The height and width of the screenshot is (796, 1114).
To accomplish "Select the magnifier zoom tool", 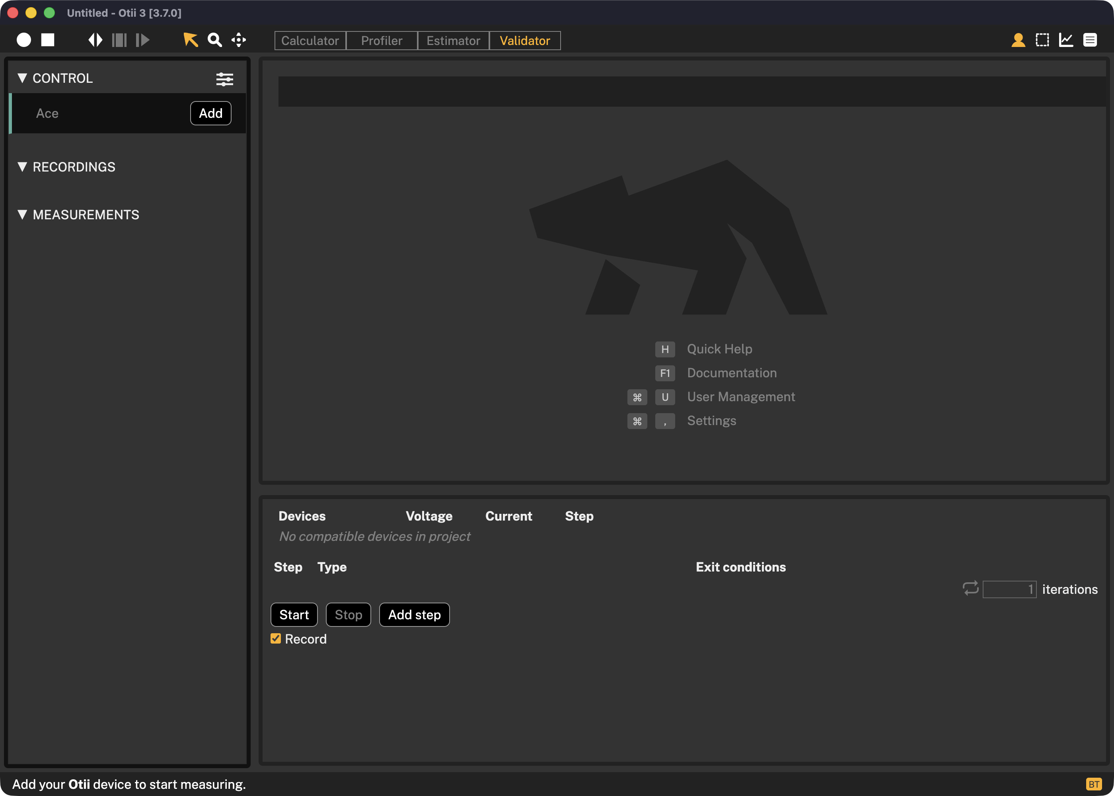I will [214, 40].
